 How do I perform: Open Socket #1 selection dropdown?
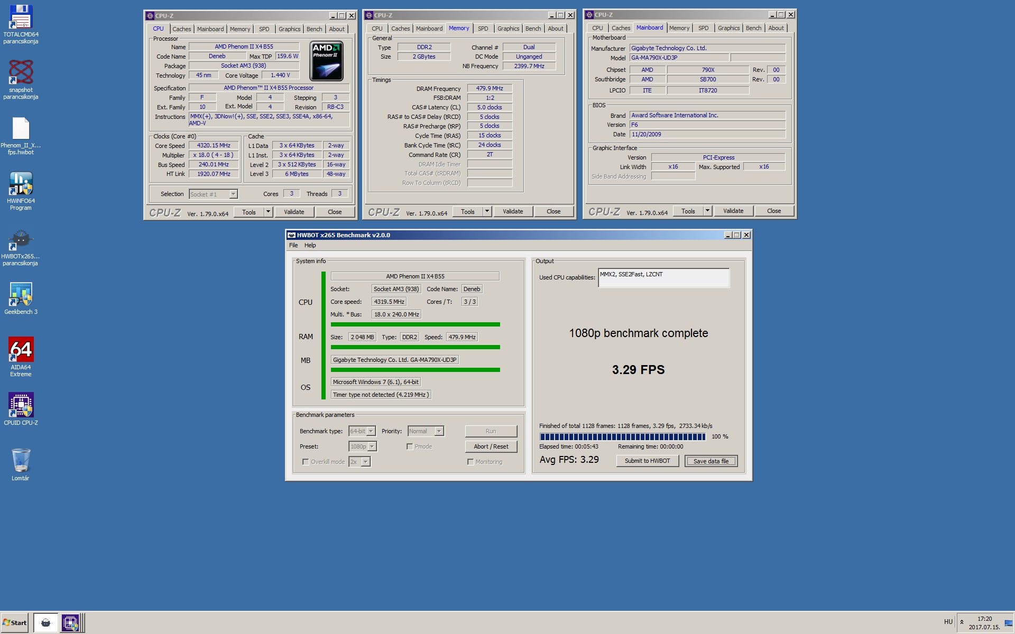233,194
